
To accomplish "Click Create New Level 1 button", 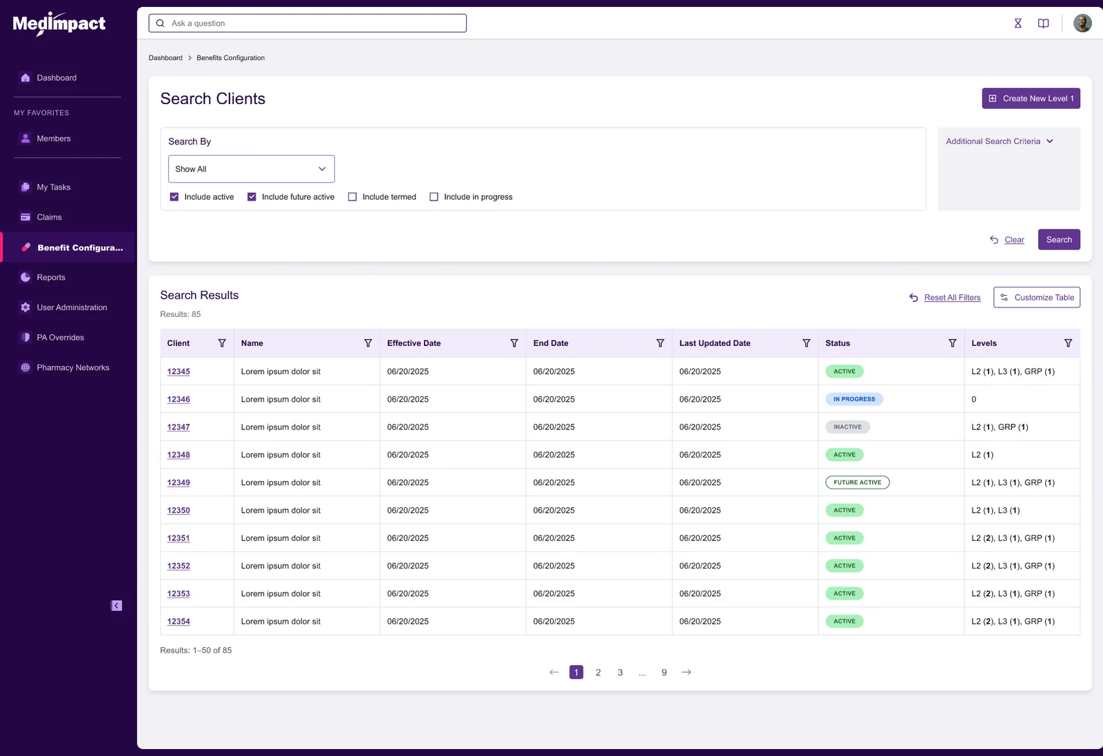I will pos(1031,99).
